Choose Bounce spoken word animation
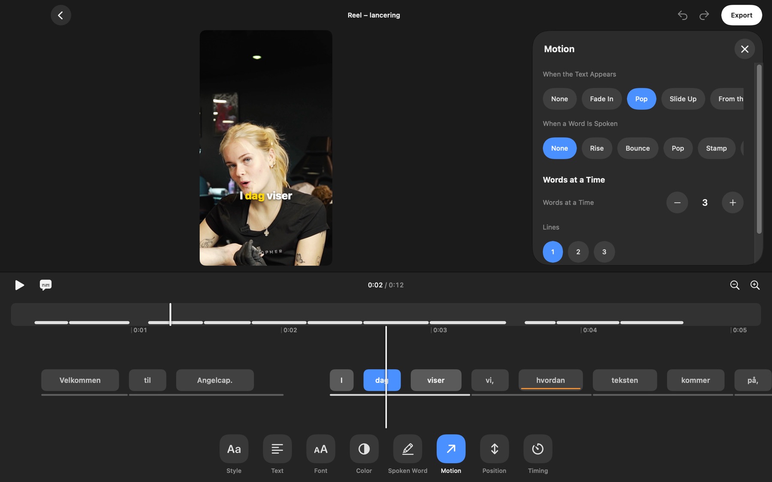Screen dimensions: 772x482 (637, 148)
